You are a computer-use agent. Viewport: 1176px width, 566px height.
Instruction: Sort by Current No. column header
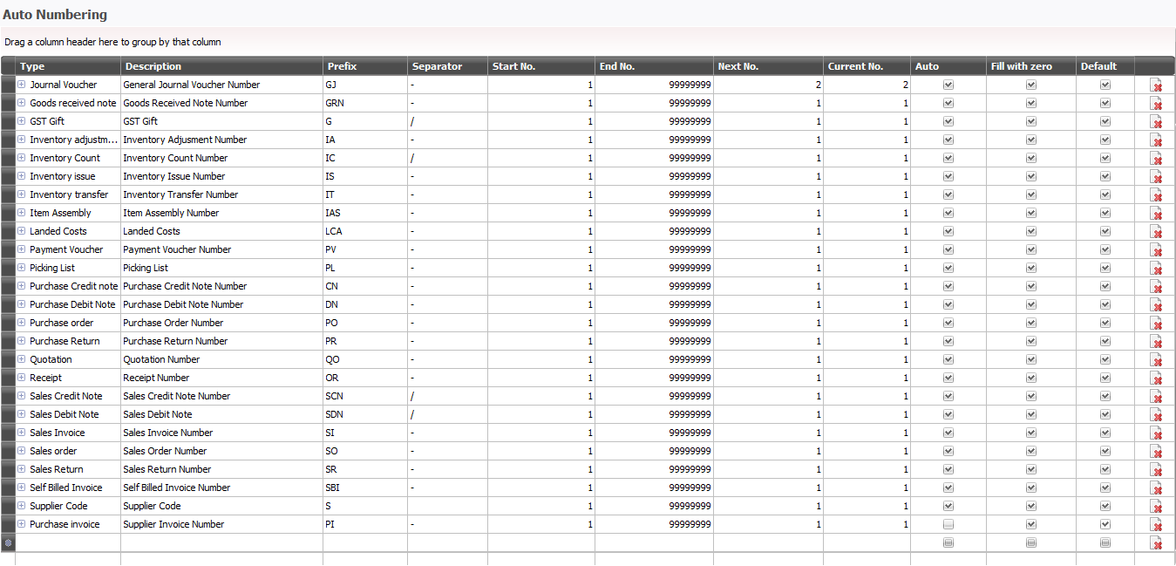pyautogui.click(x=867, y=66)
